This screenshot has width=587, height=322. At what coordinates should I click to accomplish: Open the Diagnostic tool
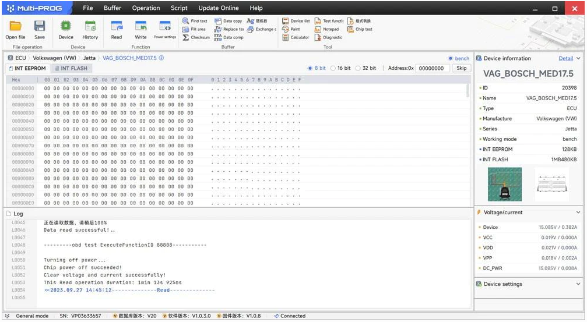click(x=328, y=37)
